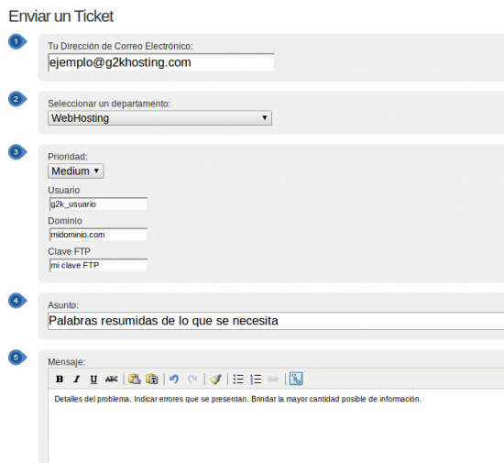Click the Asunto subject input field

[x=276, y=321]
